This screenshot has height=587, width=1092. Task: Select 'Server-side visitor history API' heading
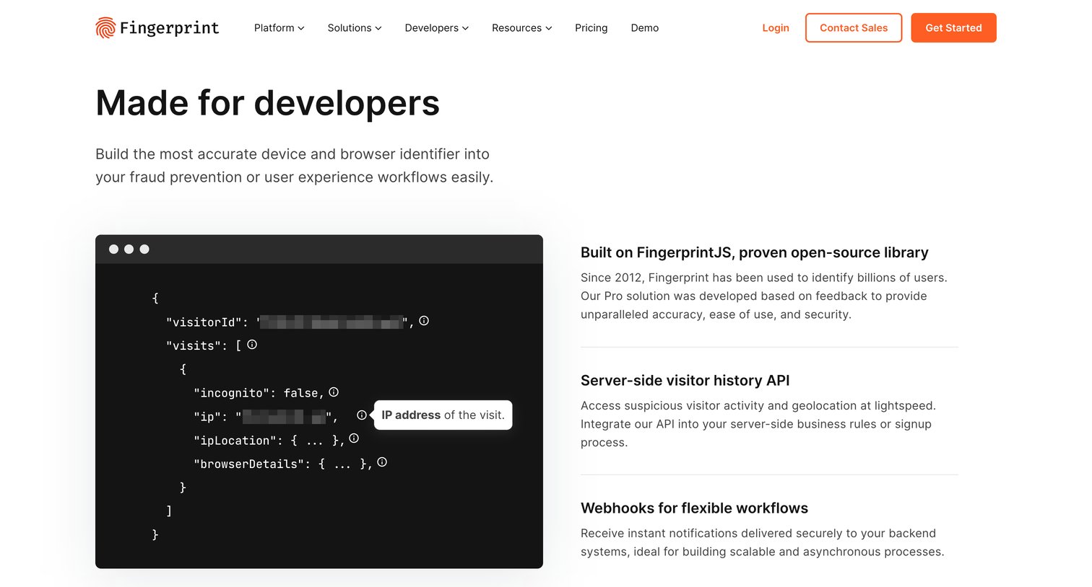[685, 380]
